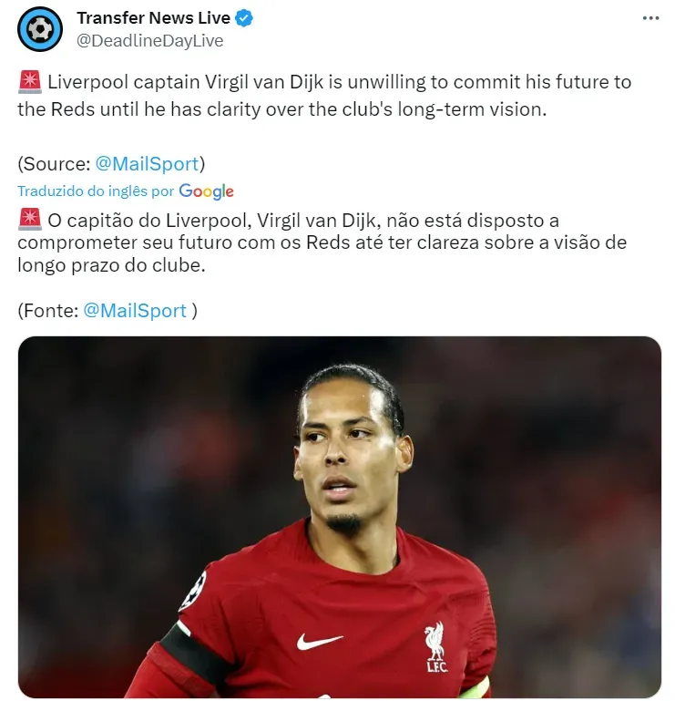Click the LFC crest on the shirt
The height and width of the screenshot is (701, 675).
point(435,647)
